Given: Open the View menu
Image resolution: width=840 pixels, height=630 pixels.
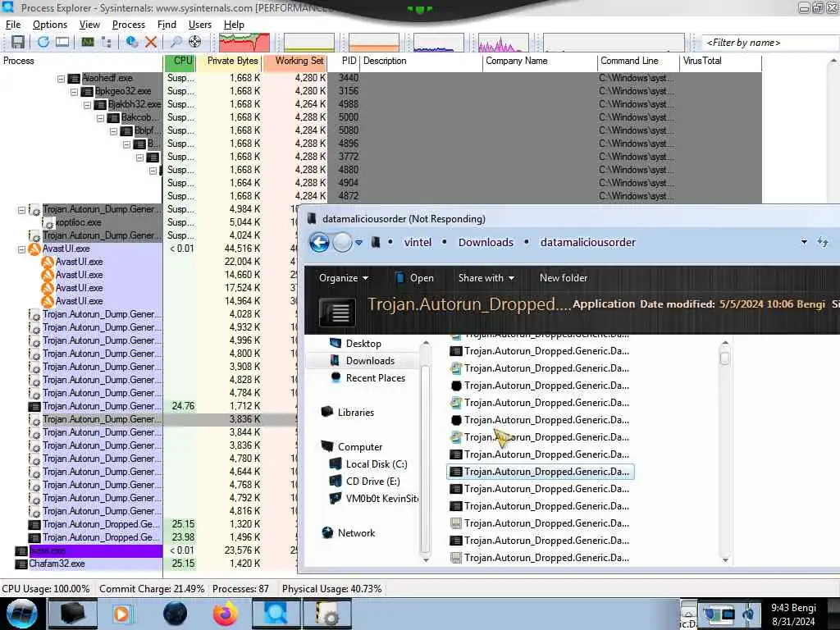Looking at the screenshot, I should point(89,25).
